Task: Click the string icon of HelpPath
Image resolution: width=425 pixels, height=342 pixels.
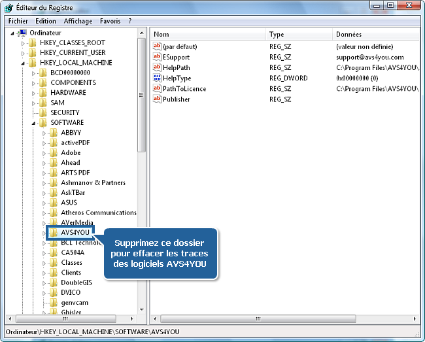Action: pyautogui.click(x=157, y=67)
